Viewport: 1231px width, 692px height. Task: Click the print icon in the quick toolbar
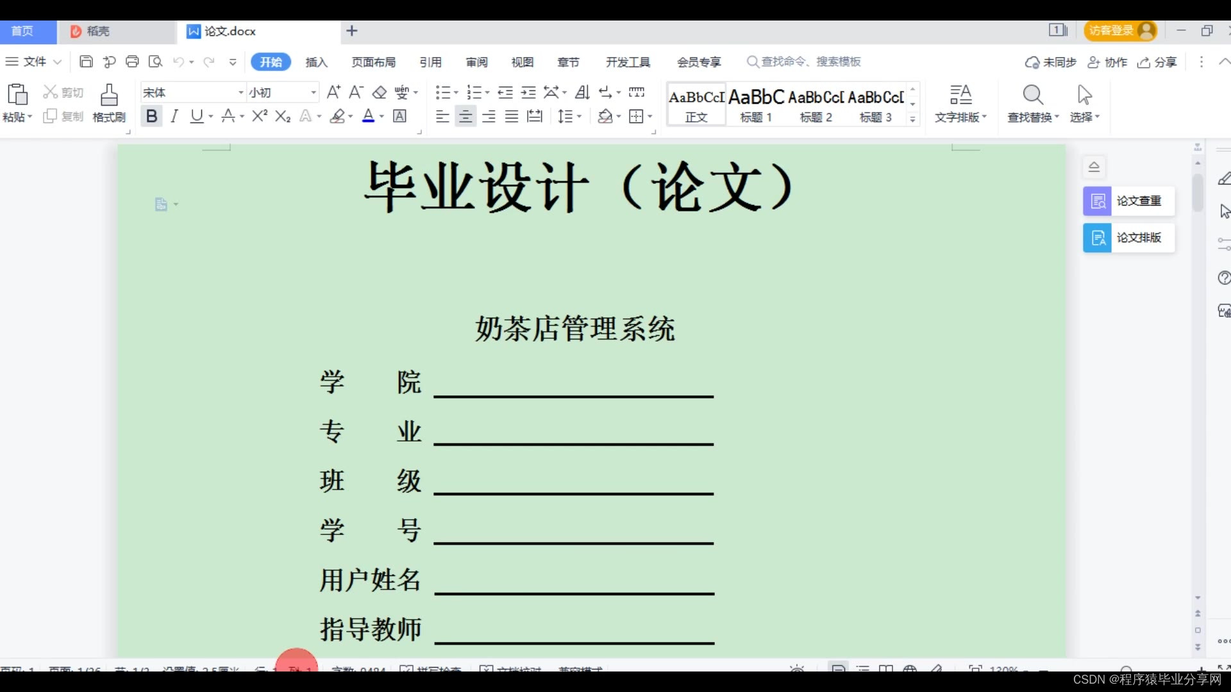[132, 62]
